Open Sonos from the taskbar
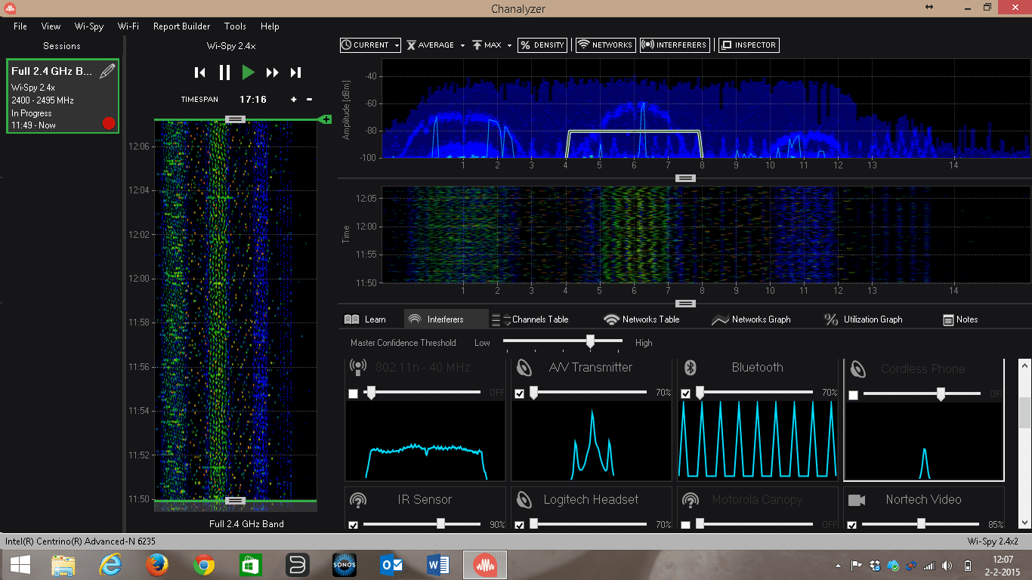This screenshot has height=580, width=1032. (344, 564)
